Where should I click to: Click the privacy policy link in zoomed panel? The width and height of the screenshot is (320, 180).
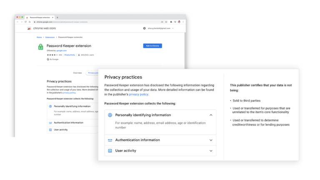click(x=139, y=94)
